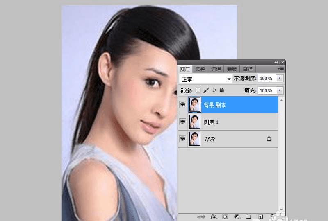Open the layers panel options menu

point(281,69)
